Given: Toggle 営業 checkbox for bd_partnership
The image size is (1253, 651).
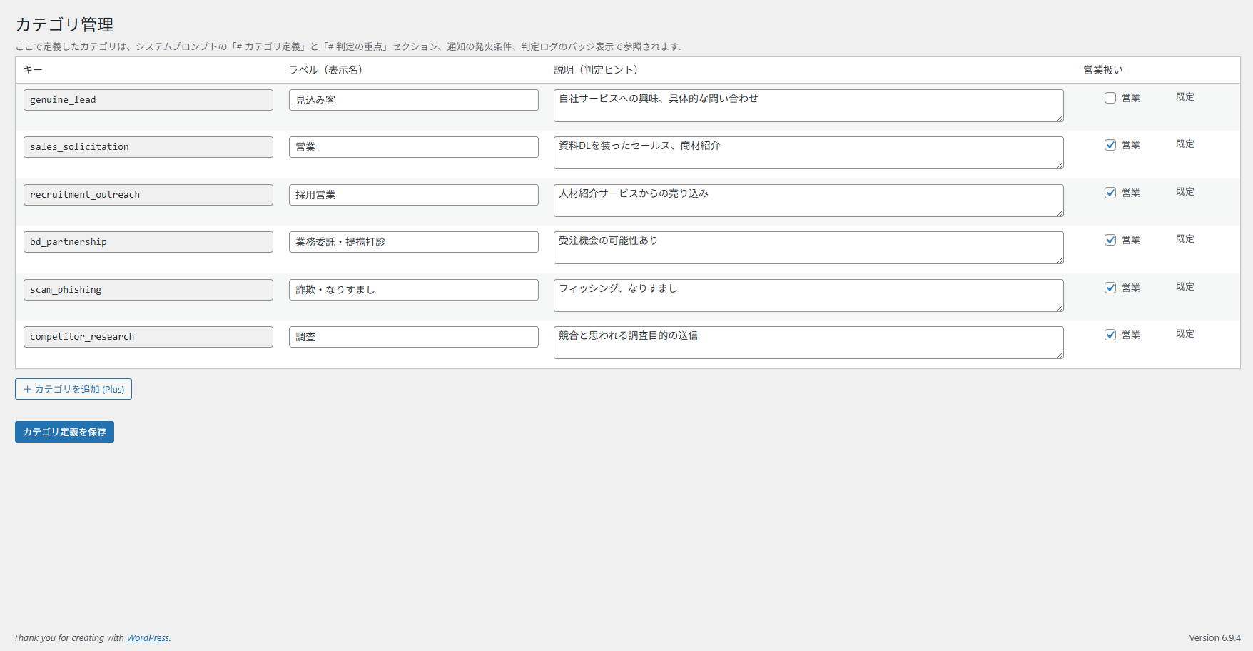Looking at the screenshot, I should point(1110,240).
